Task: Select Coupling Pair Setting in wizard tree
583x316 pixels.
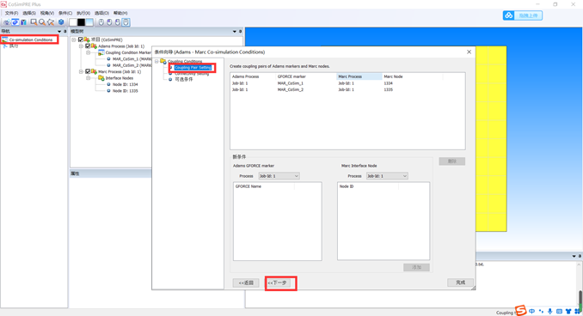Action: [193, 68]
